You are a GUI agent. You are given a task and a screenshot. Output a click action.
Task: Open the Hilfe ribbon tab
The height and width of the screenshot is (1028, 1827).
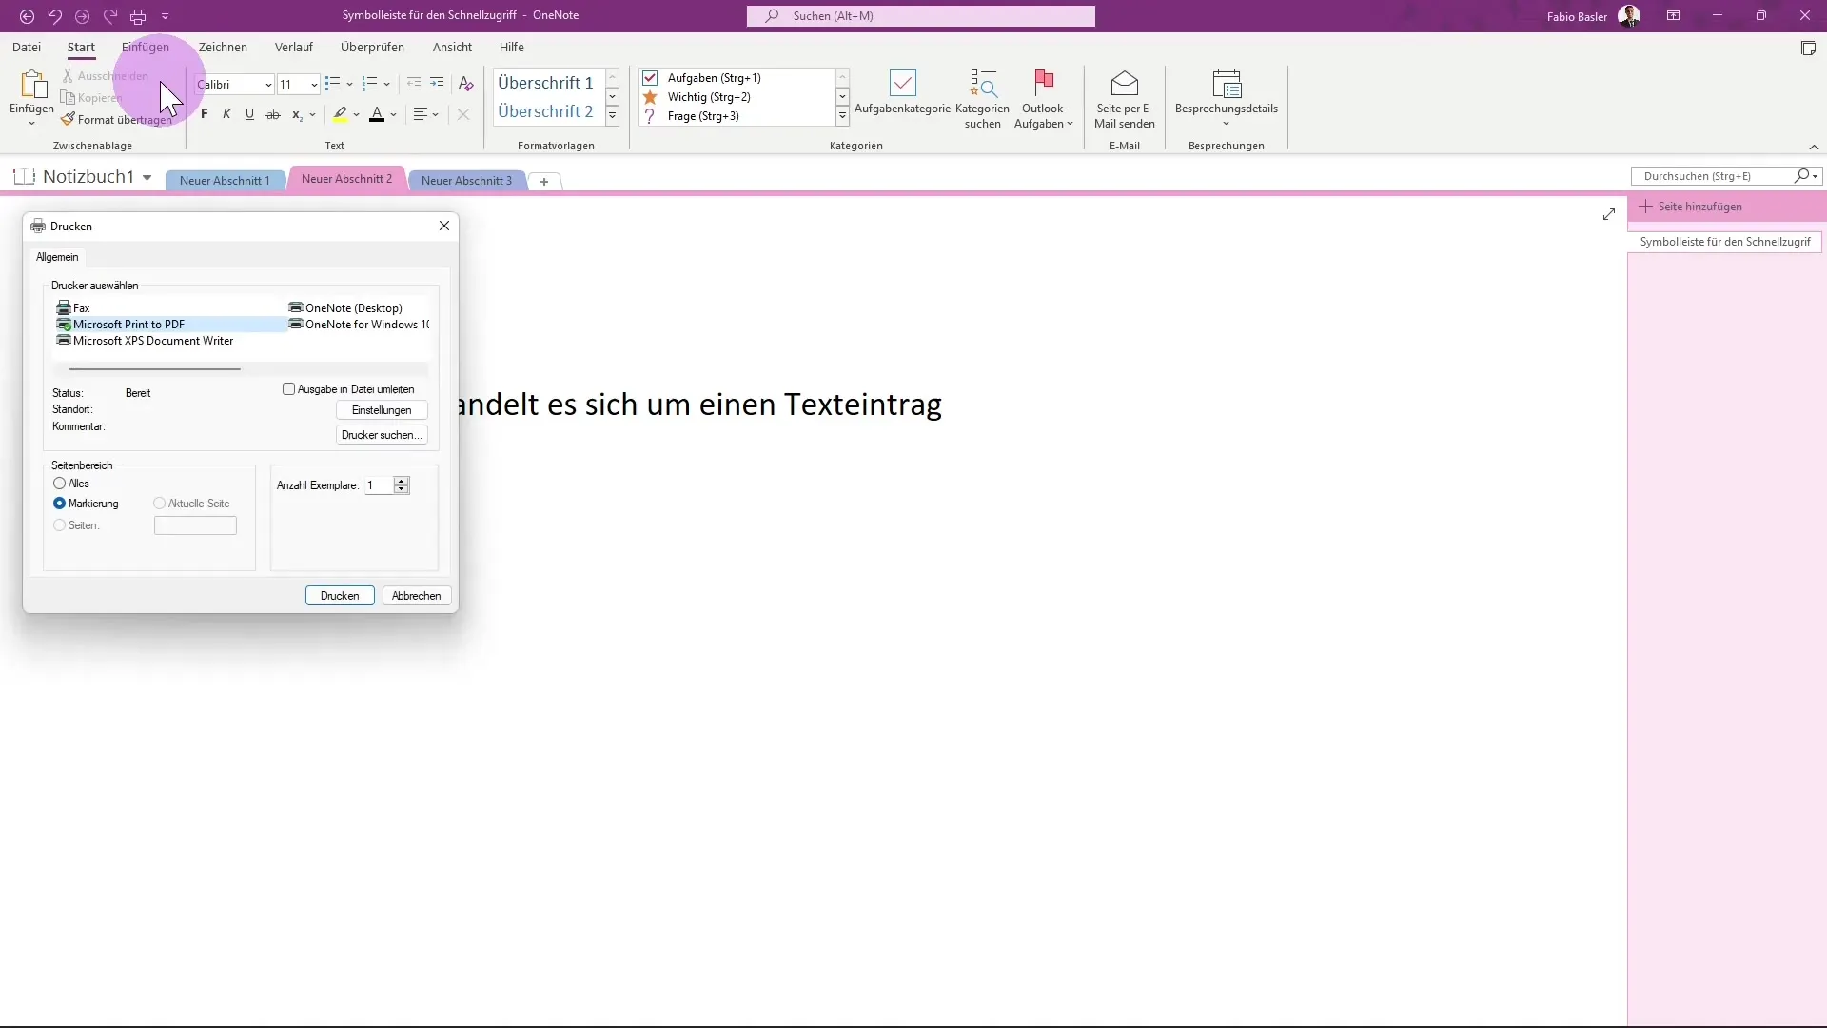pos(511,47)
